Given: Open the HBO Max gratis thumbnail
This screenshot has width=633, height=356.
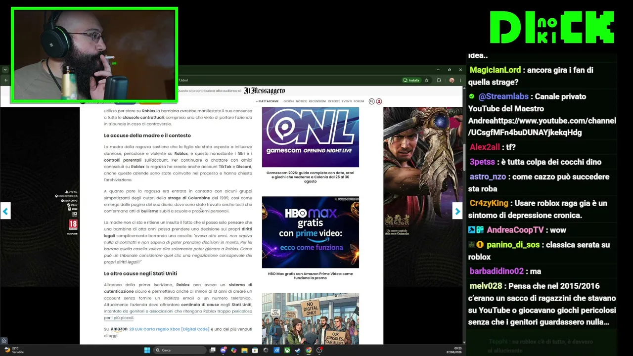Looking at the screenshot, I should click(311, 232).
